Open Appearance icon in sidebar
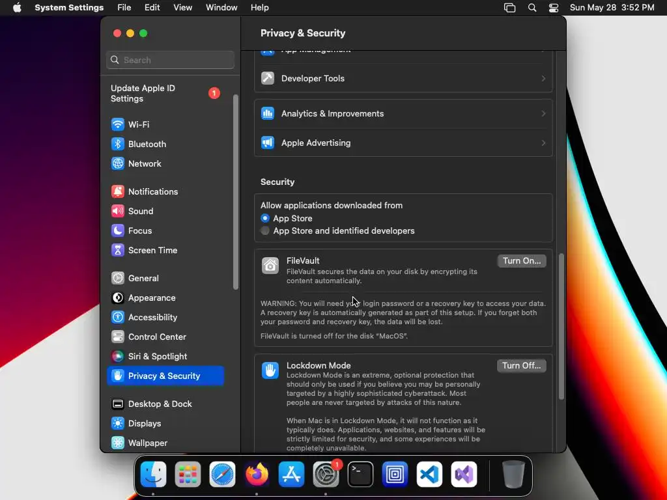 (x=118, y=298)
